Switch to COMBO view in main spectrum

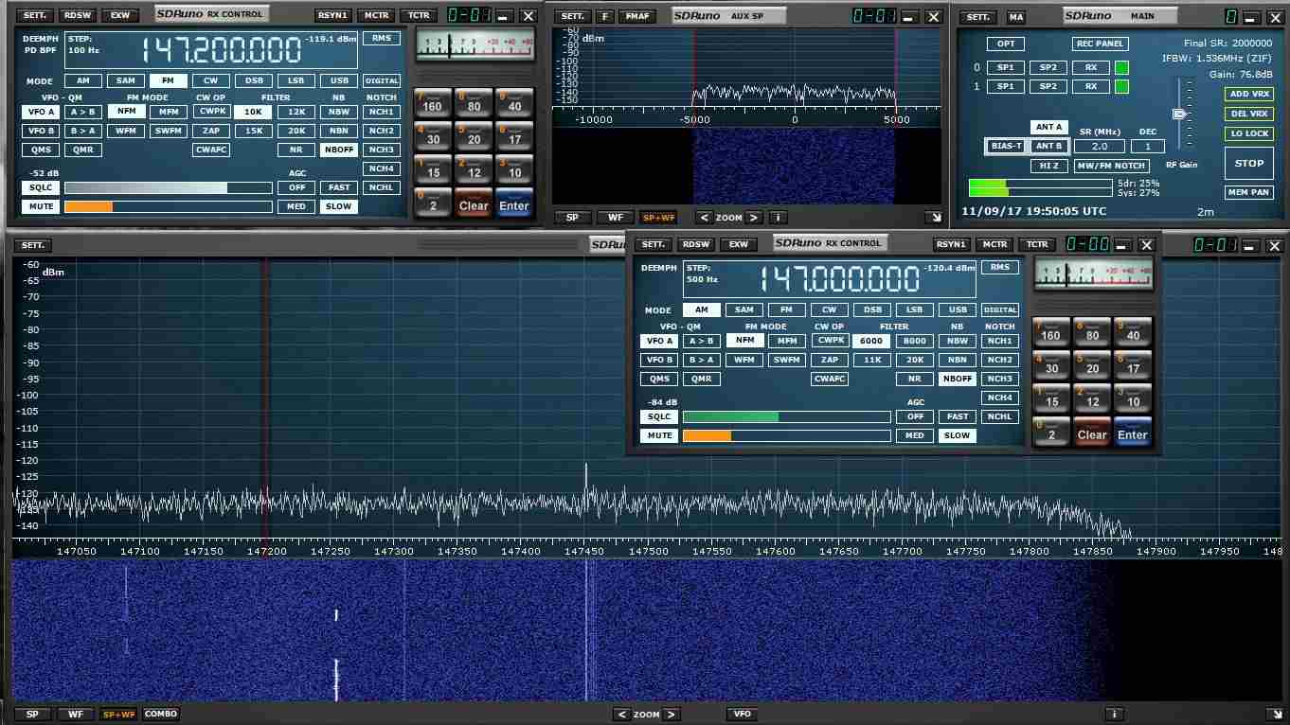click(161, 715)
